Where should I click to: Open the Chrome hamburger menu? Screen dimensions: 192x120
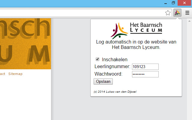(x=187, y=13)
